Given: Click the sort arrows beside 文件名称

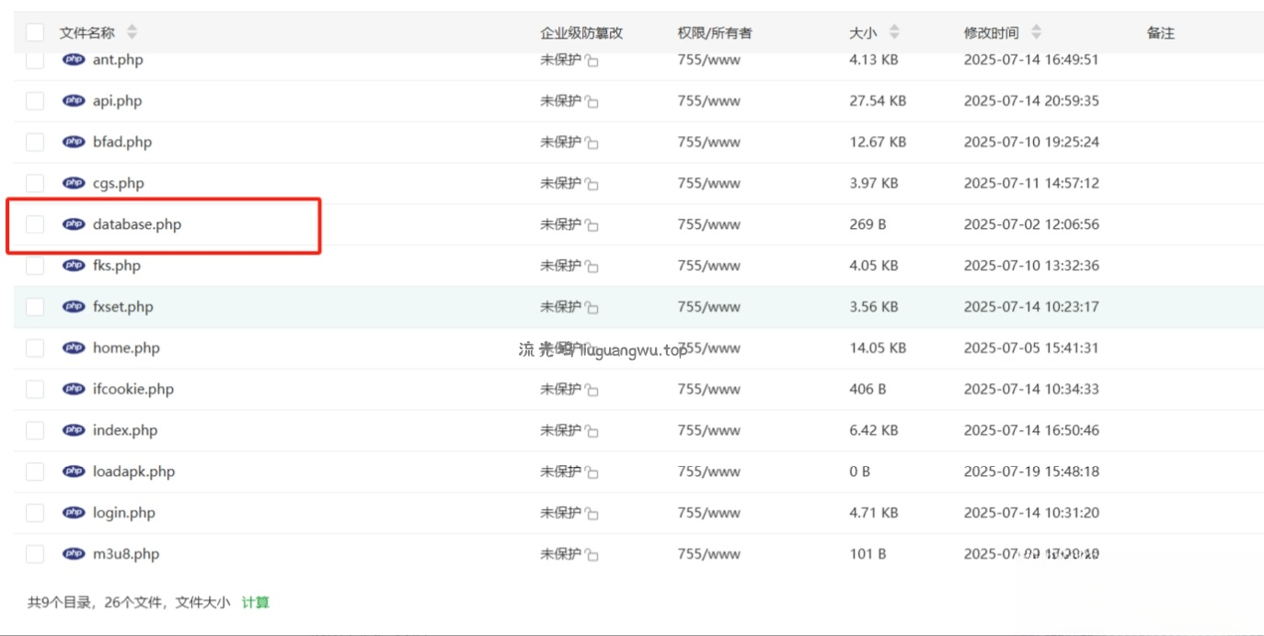Looking at the screenshot, I should (132, 31).
